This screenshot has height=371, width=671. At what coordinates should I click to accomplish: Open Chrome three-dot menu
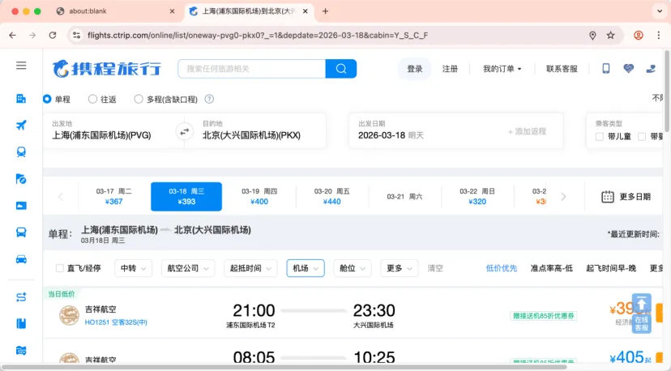[x=659, y=35]
